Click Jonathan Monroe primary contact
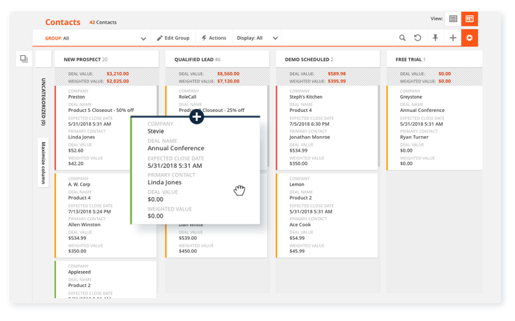This screenshot has width=515, height=321. (310, 137)
